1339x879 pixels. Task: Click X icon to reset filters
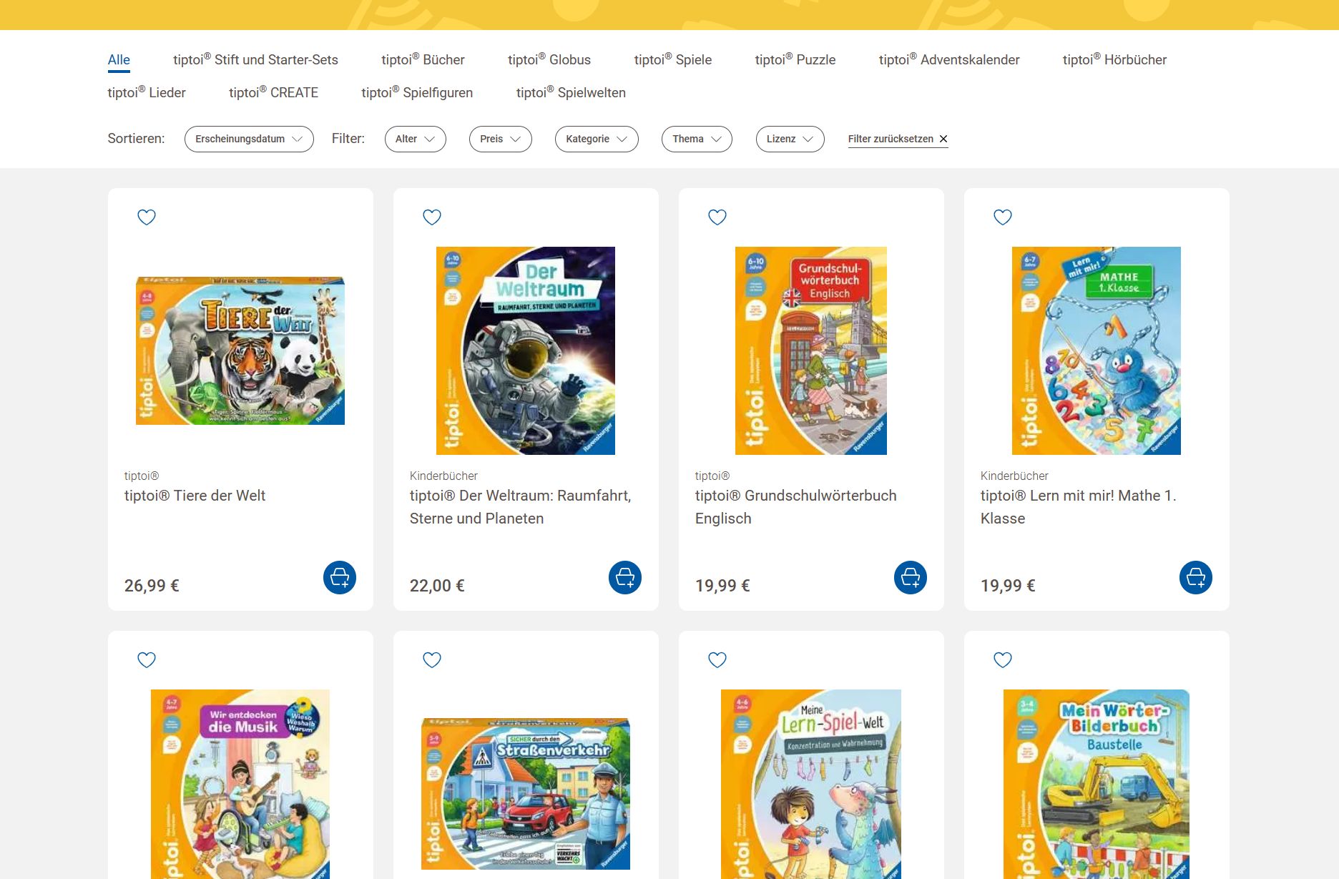tap(943, 139)
